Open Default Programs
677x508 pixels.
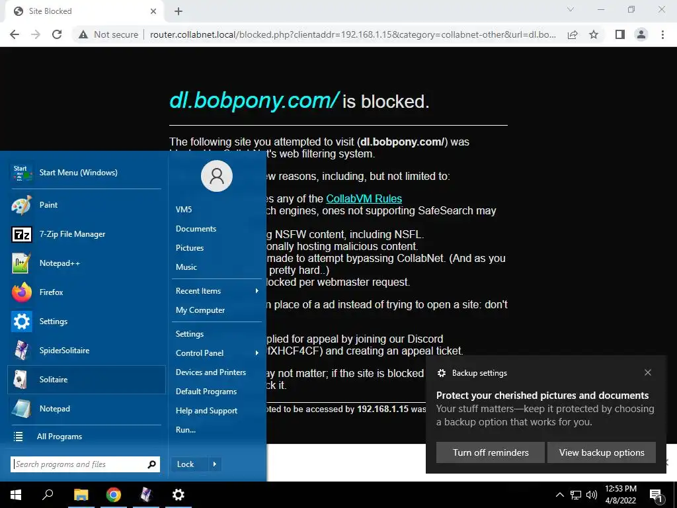[x=217, y=392]
